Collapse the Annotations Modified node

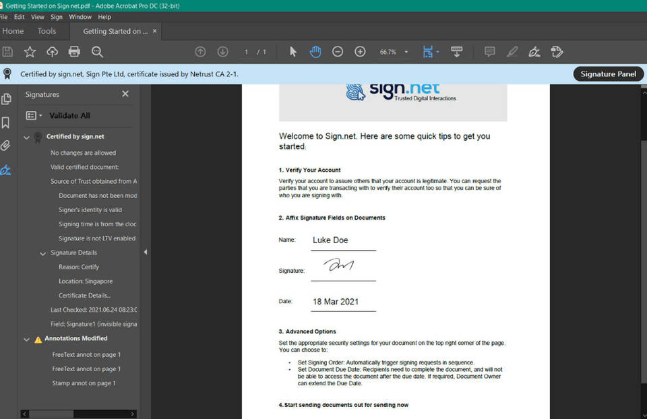pyautogui.click(x=26, y=340)
